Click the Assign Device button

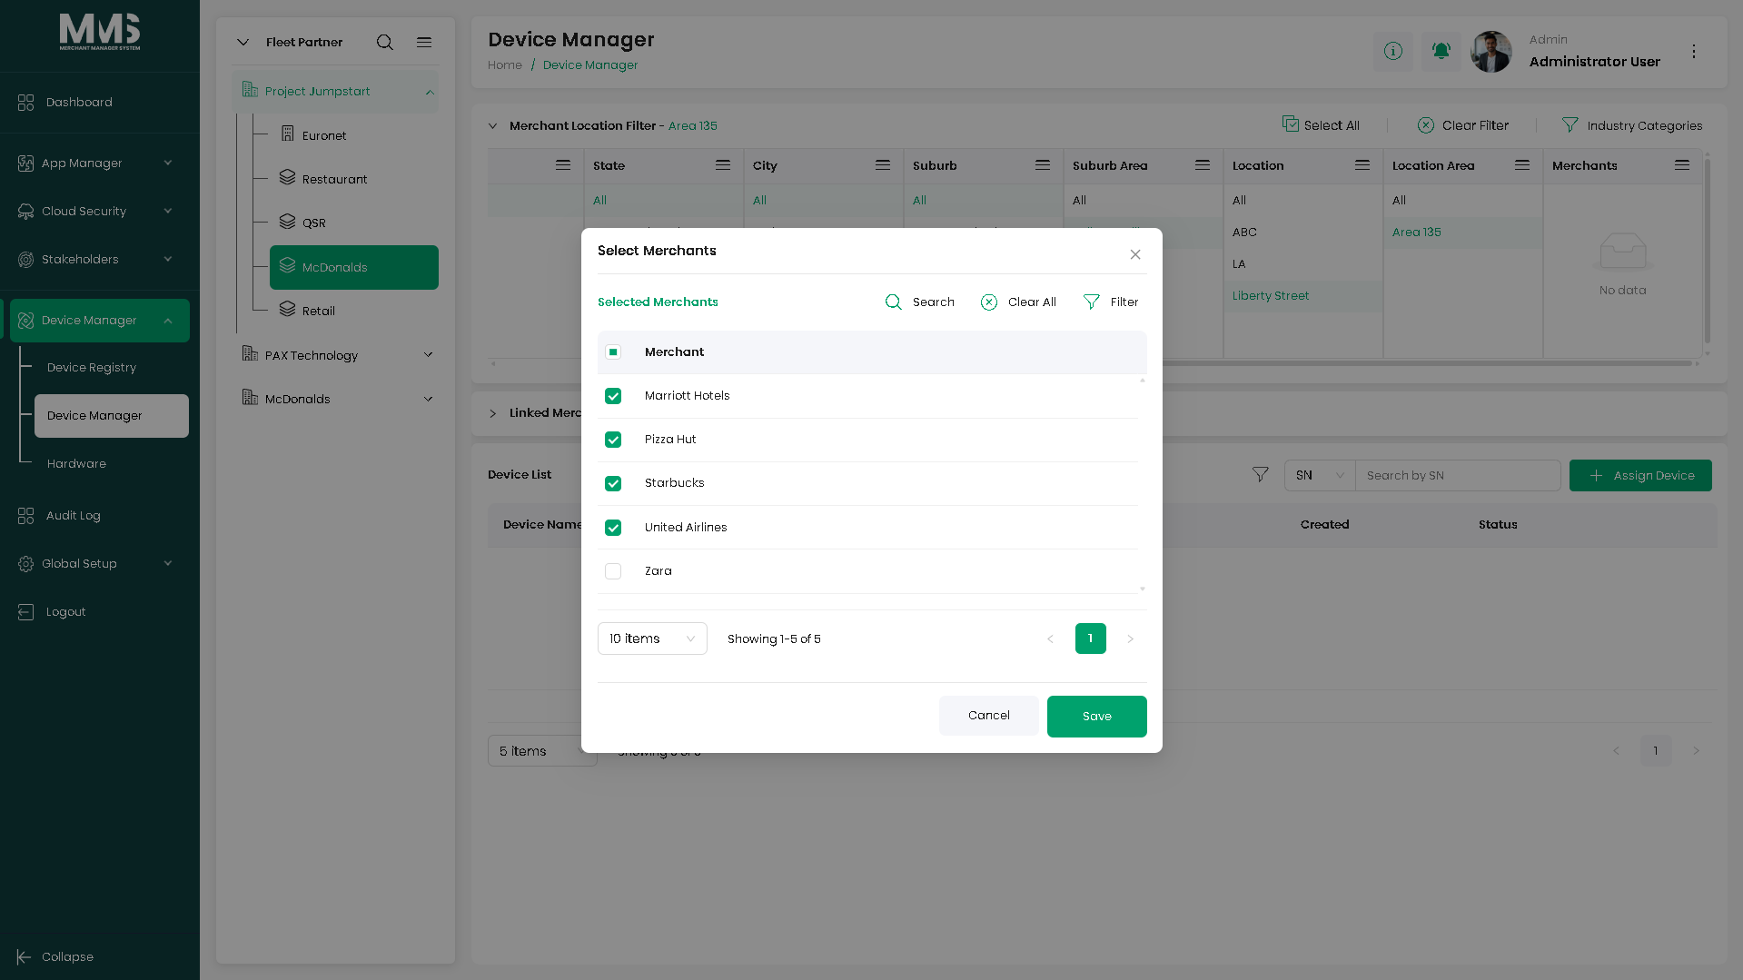point(1640,476)
